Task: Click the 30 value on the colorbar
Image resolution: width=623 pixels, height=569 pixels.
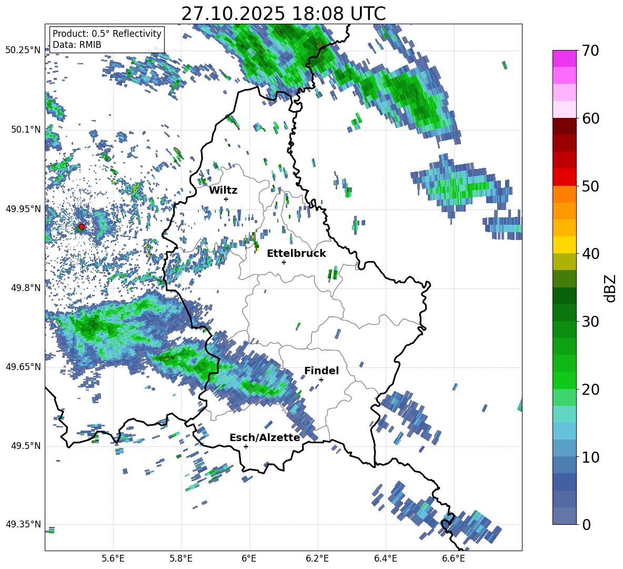Action: 590,322
